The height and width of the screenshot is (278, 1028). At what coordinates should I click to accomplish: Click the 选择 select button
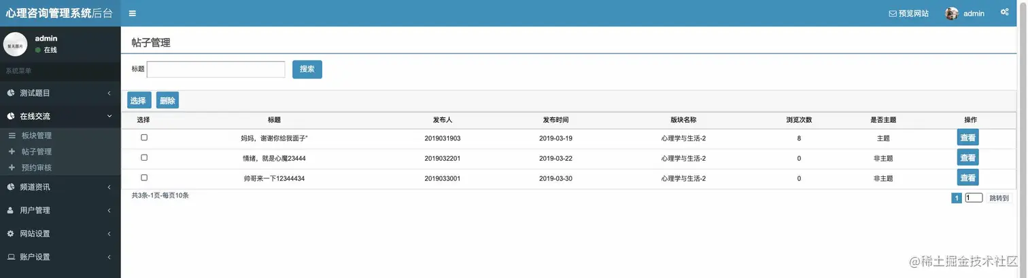139,100
